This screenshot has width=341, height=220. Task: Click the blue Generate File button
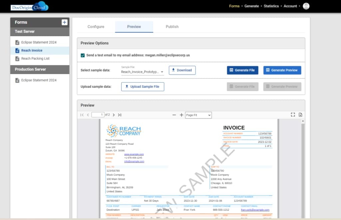242,70
